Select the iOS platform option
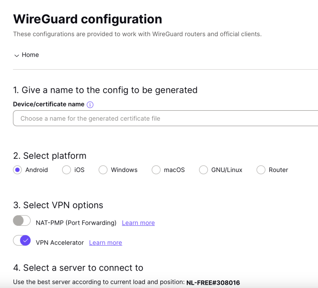Image resolution: width=318 pixels, height=288 pixels. tap(66, 170)
